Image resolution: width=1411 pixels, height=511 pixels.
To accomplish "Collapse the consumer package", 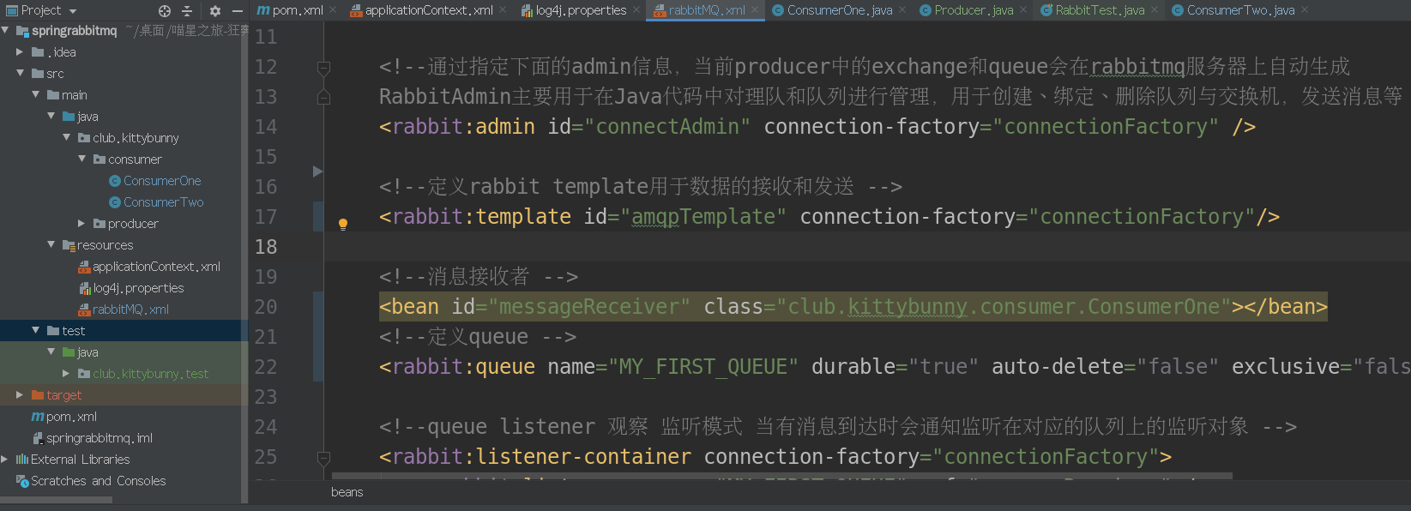I will [81, 159].
